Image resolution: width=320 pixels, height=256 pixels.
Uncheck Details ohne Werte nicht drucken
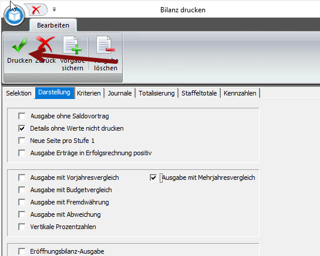tap(22, 128)
